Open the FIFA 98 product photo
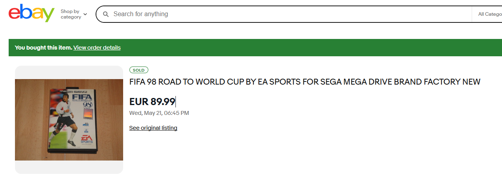The width and height of the screenshot is (502, 181). (x=69, y=120)
